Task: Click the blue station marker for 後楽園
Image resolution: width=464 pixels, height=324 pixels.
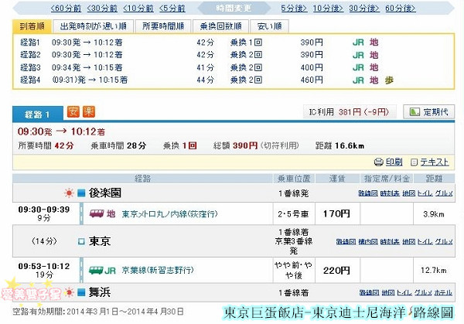Action: click(x=81, y=193)
